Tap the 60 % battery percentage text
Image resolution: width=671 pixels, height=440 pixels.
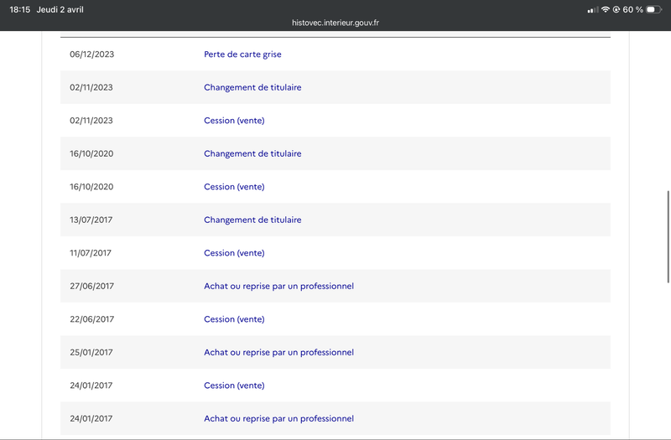[632, 9]
